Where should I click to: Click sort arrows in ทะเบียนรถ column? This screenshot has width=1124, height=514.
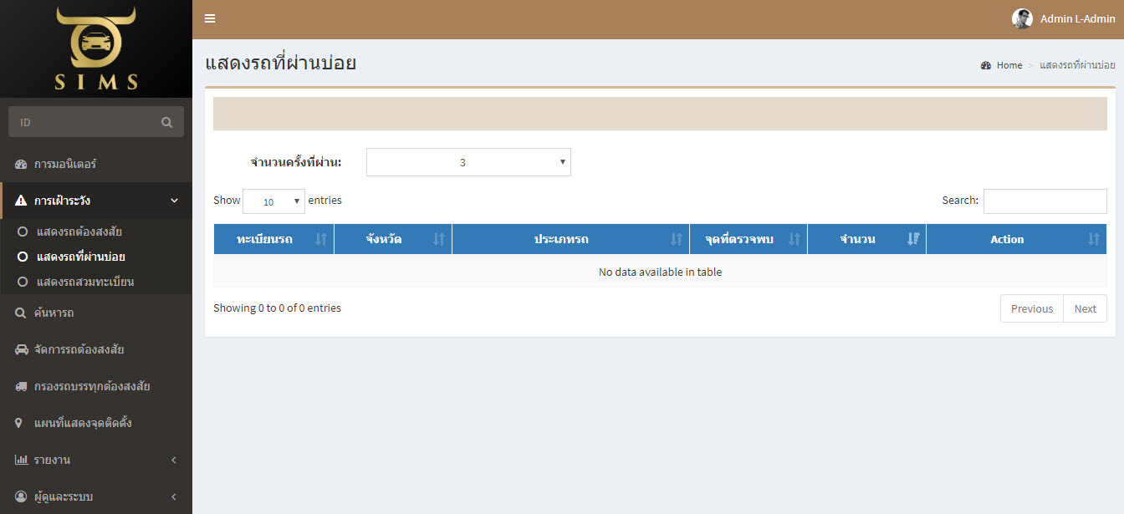pyautogui.click(x=321, y=239)
